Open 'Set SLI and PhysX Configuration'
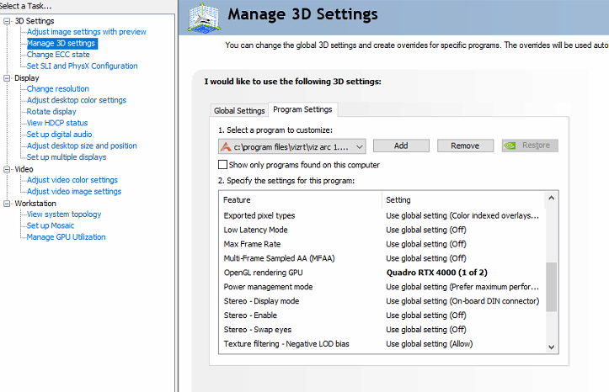Image resolution: width=609 pixels, height=392 pixels. [82, 66]
